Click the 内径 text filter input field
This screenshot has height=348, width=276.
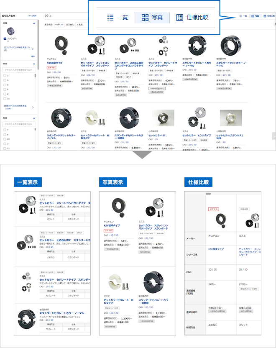[x=19, y=69]
